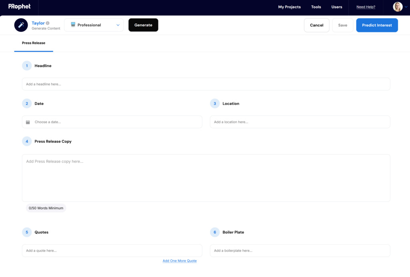The image size is (410, 277).
Task: Click the 'Headline' section label
Action: pyautogui.click(x=43, y=66)
